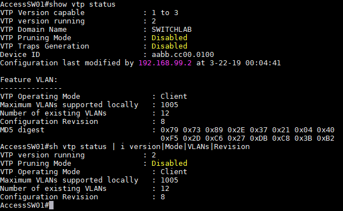343x211 pixels.
Task: Click the first MD5 digest line starting 0x79
Action: tap(248, 130)
